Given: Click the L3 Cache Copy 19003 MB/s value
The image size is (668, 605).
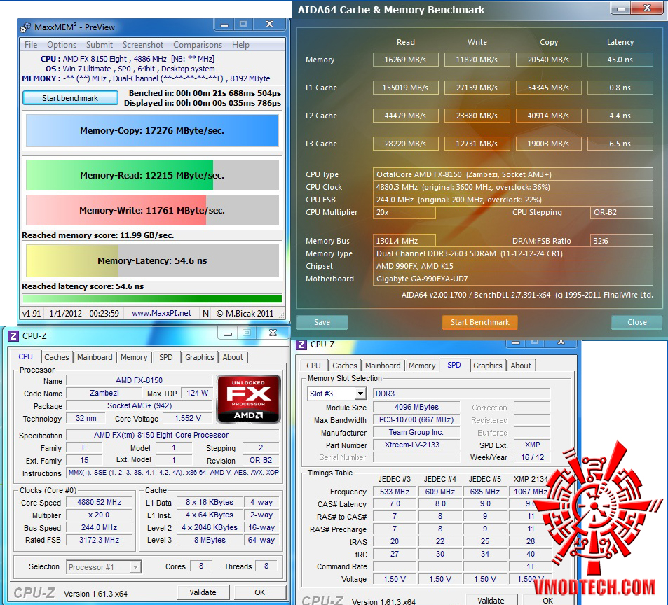Looking at the screenshot, I should click(x=548, y=144).
